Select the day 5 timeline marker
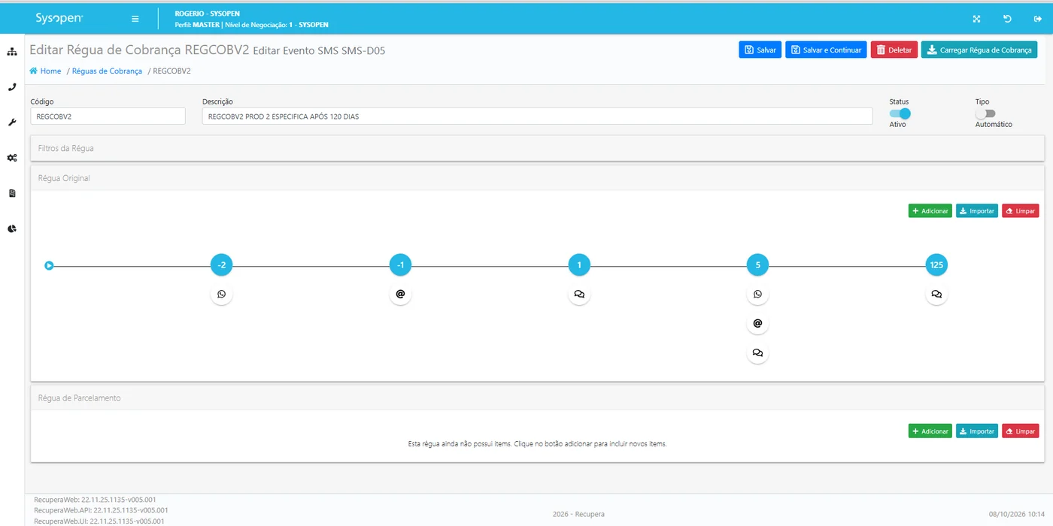The width and height of the screenshot is (1053, 526). coord(757,265)
